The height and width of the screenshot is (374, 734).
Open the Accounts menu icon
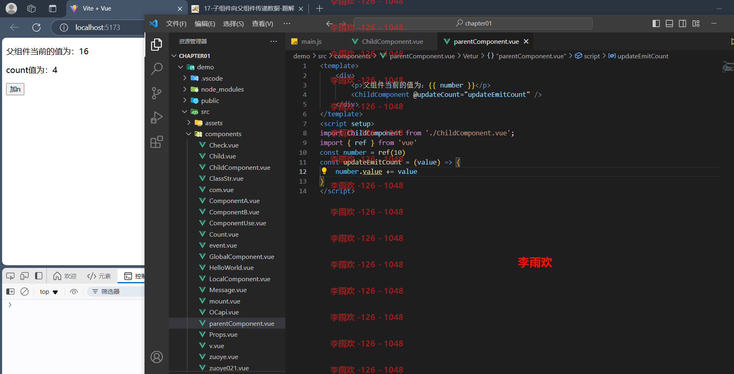pyautogui.click(x=157, y=357)
